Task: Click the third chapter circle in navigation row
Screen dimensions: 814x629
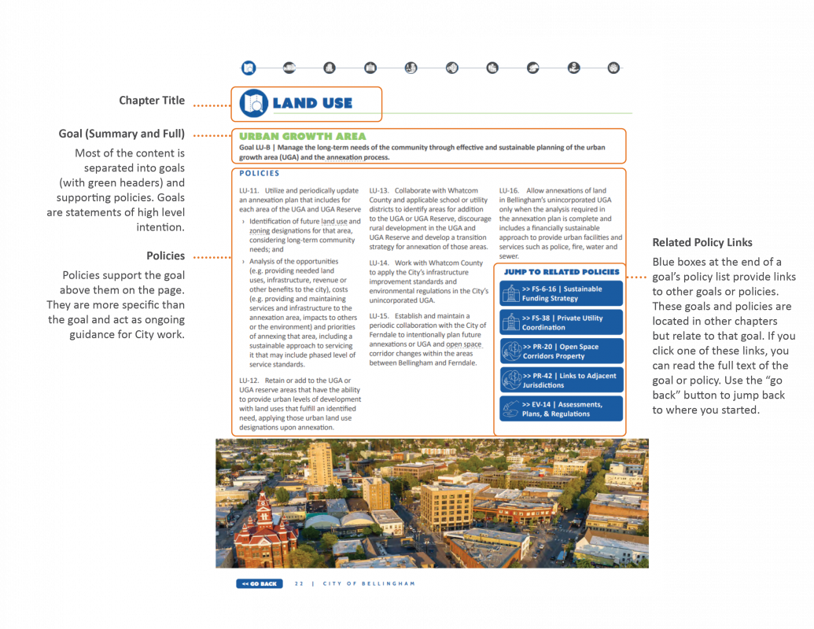Action: click(x=329, y=68)
